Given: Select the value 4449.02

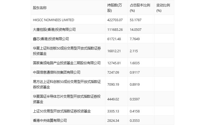Looking at the screenshot, I should click(x=113, y=99).
